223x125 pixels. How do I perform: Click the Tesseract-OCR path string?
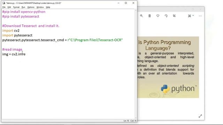coord(95,40)
